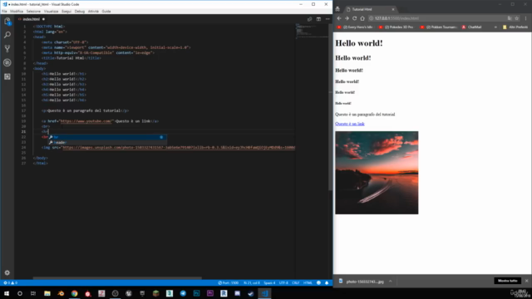This screenshot has width=532, height=299.
Task: Change file encoding via UTF-8 status item
Action: click(283, 282)
